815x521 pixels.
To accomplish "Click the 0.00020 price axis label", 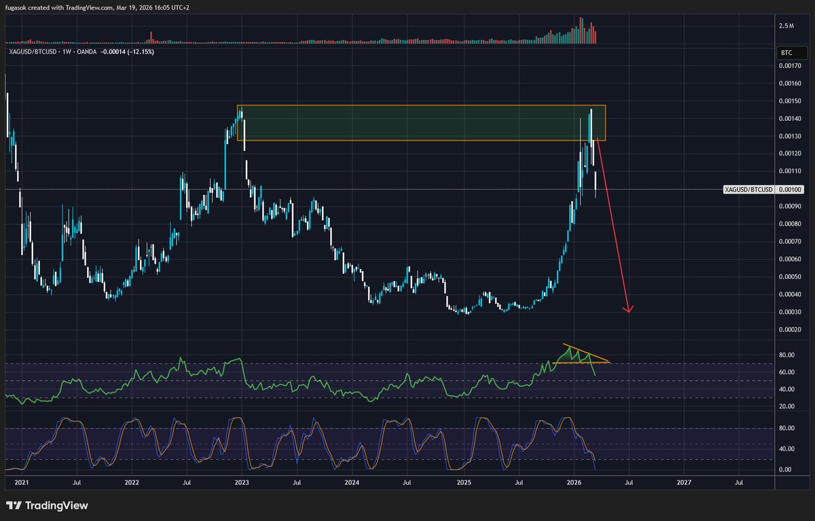I will 789,330.
